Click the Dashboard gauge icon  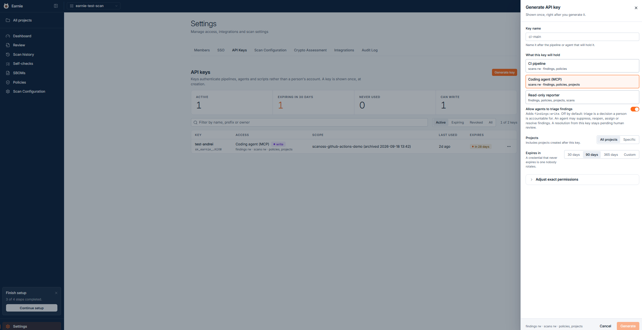tap(8, 36)
